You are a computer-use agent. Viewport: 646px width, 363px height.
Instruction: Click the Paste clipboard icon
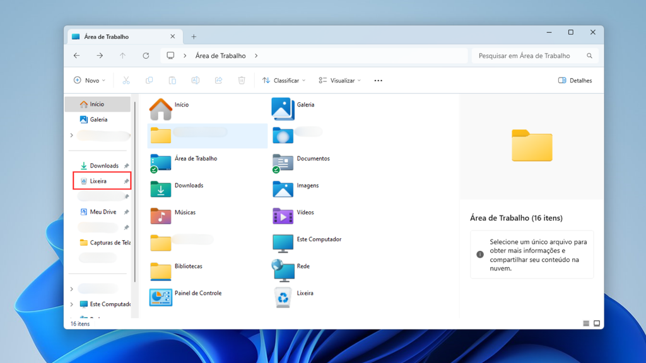(172, 80)
